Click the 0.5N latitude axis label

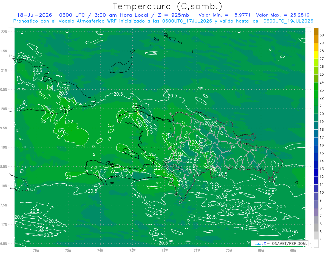(4, 90)
